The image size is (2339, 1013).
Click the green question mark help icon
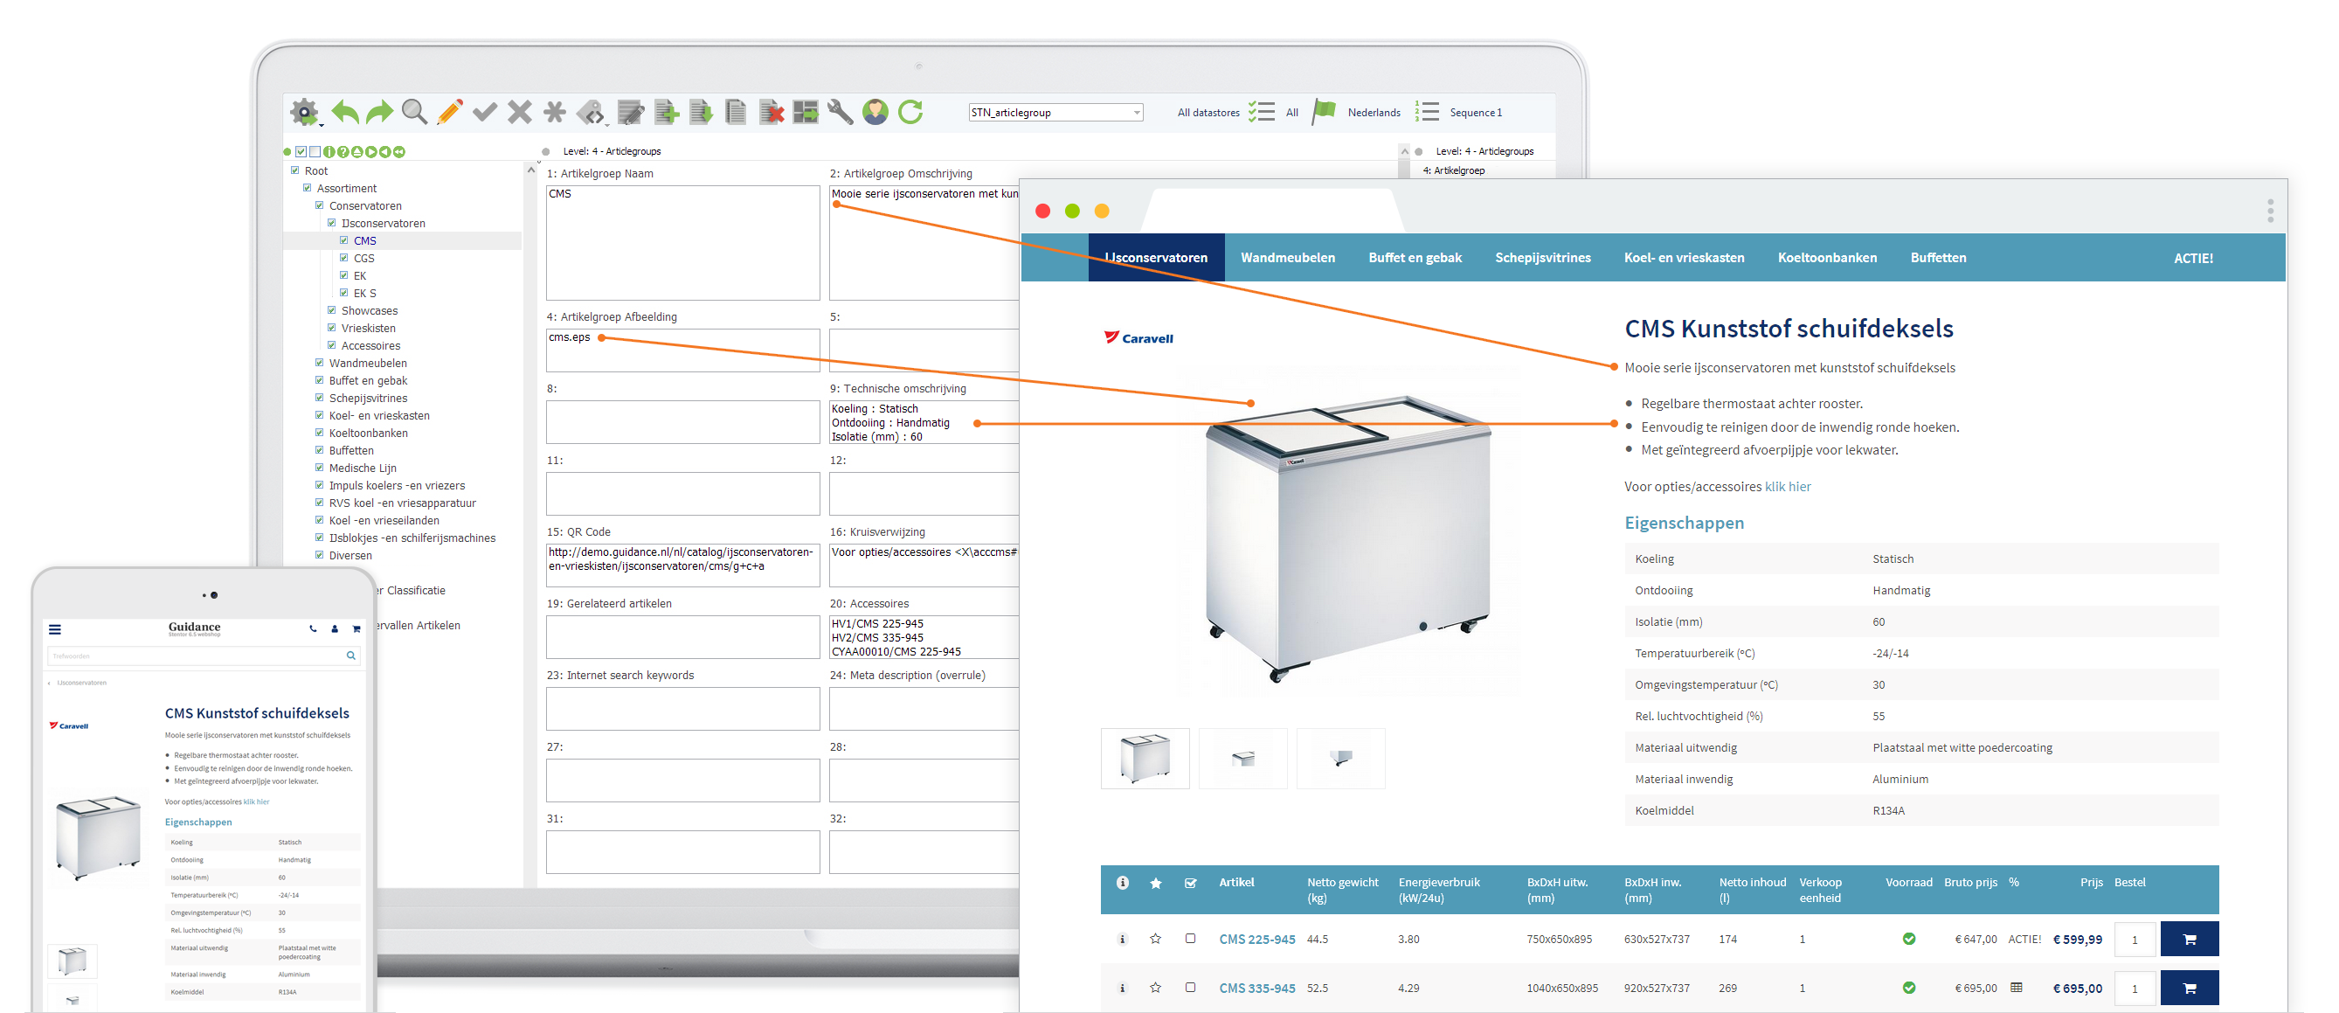[x=343, y=152]
